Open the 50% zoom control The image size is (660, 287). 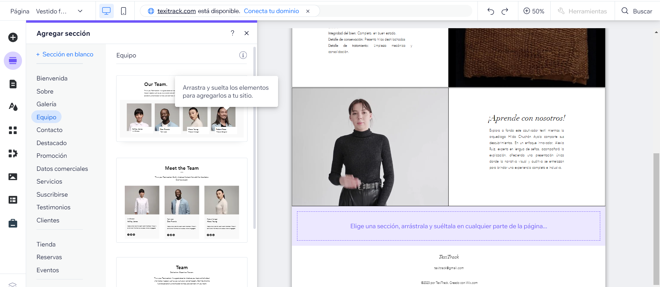(x=534, y=11)
